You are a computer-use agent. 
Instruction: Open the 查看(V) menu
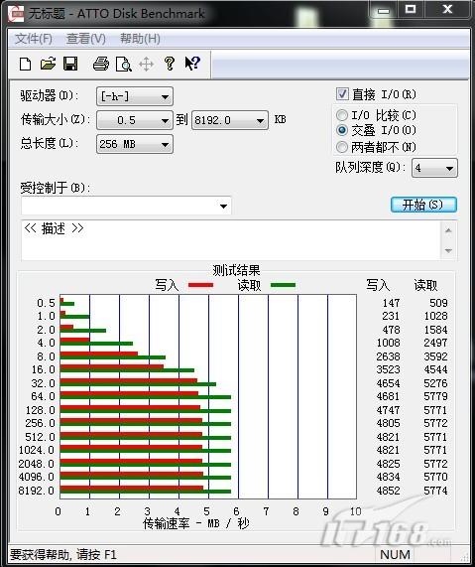[x=86, y=39]
